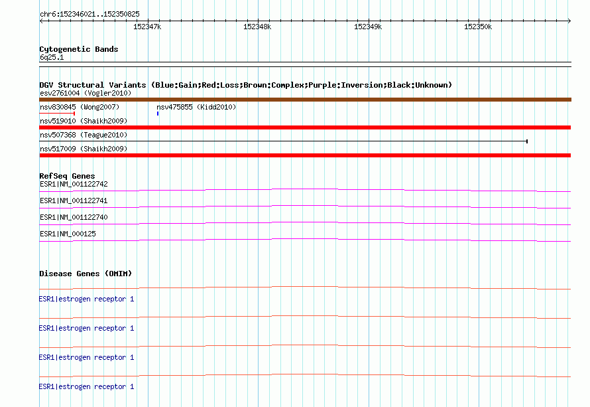Click the 152350k ruler mark
Viewport: 590px width, 407px height.
point(478,27)
